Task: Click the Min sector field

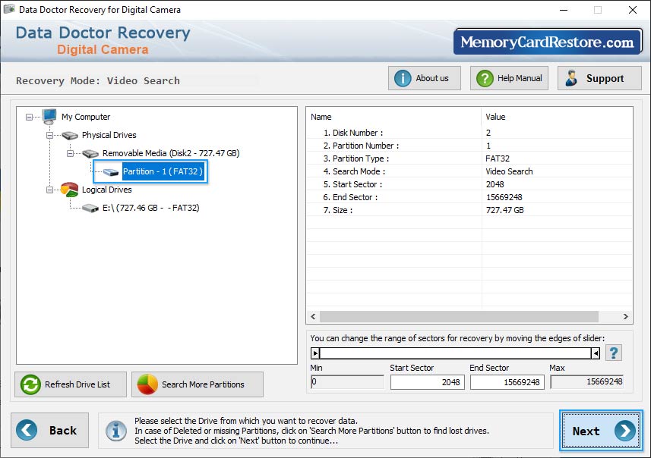Action: pos(347,381)
